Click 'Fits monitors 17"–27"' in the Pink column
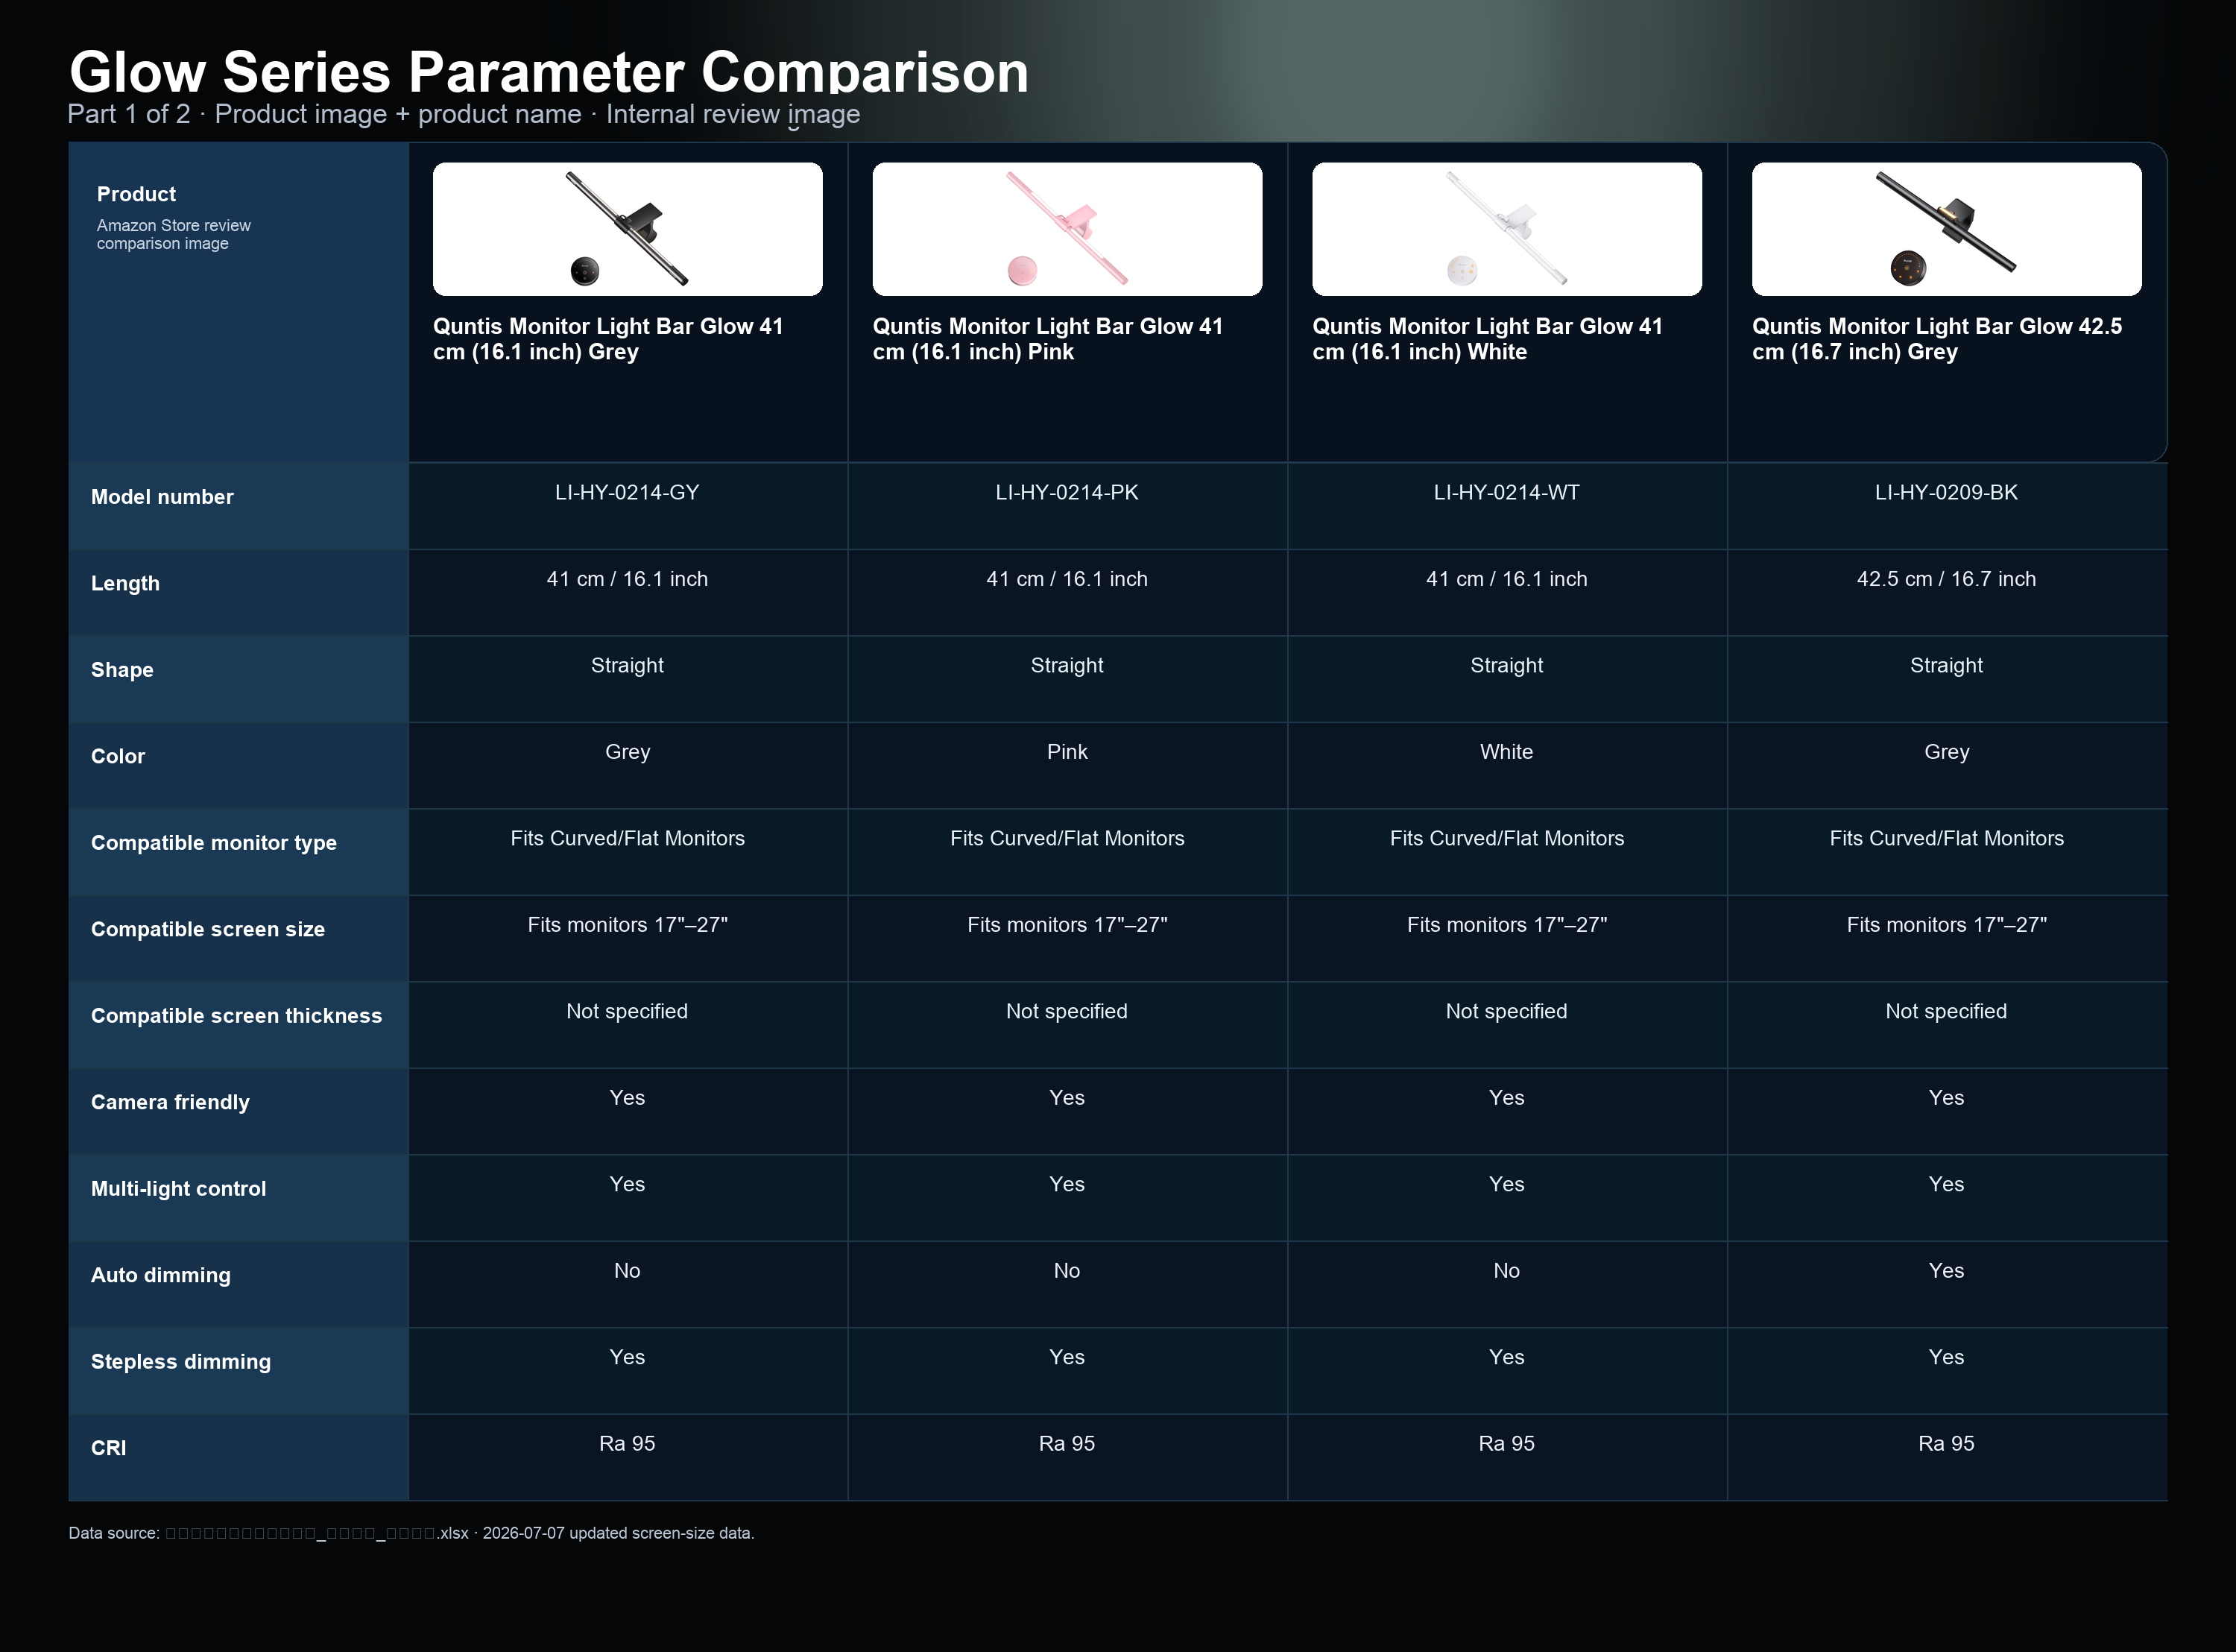This screenshot has height=1652, width=2236. [x=1067, y=925]
